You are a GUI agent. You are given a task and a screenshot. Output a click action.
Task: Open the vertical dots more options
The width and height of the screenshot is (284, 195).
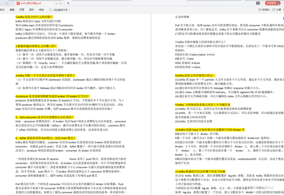pyautogui.click(x=70, y=10)
